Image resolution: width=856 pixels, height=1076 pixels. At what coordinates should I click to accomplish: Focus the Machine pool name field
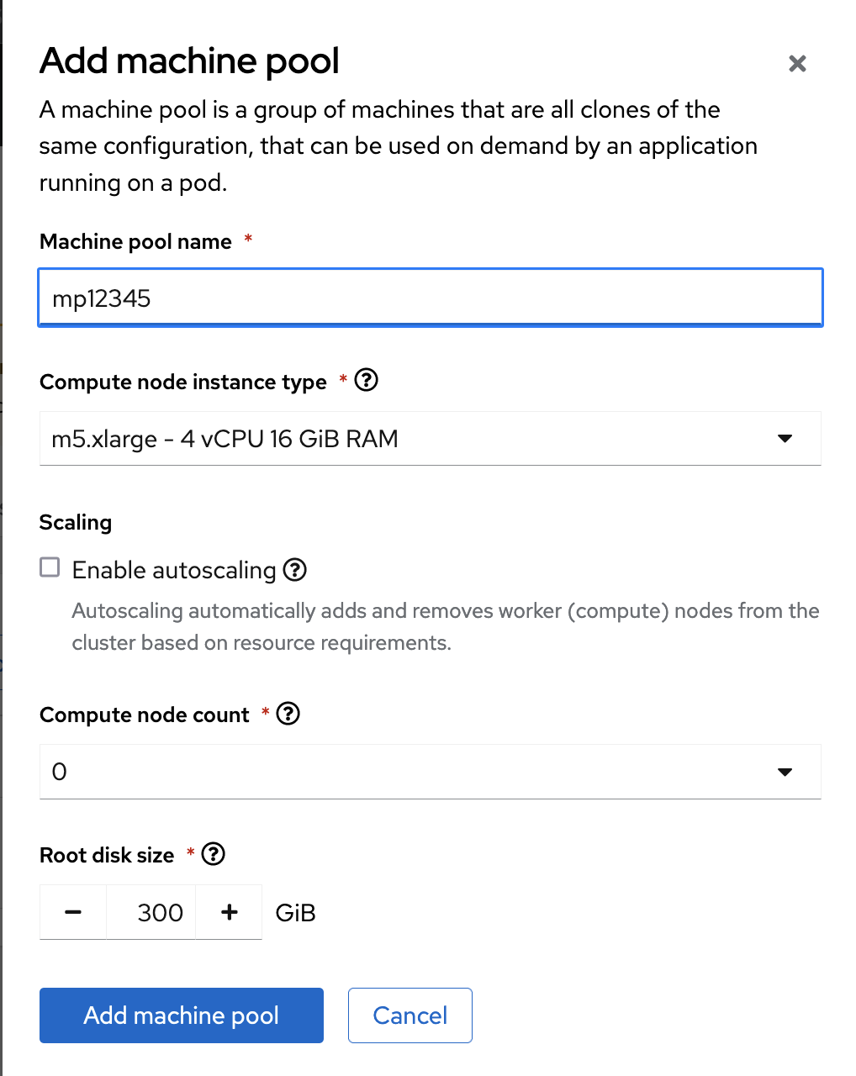430,298
